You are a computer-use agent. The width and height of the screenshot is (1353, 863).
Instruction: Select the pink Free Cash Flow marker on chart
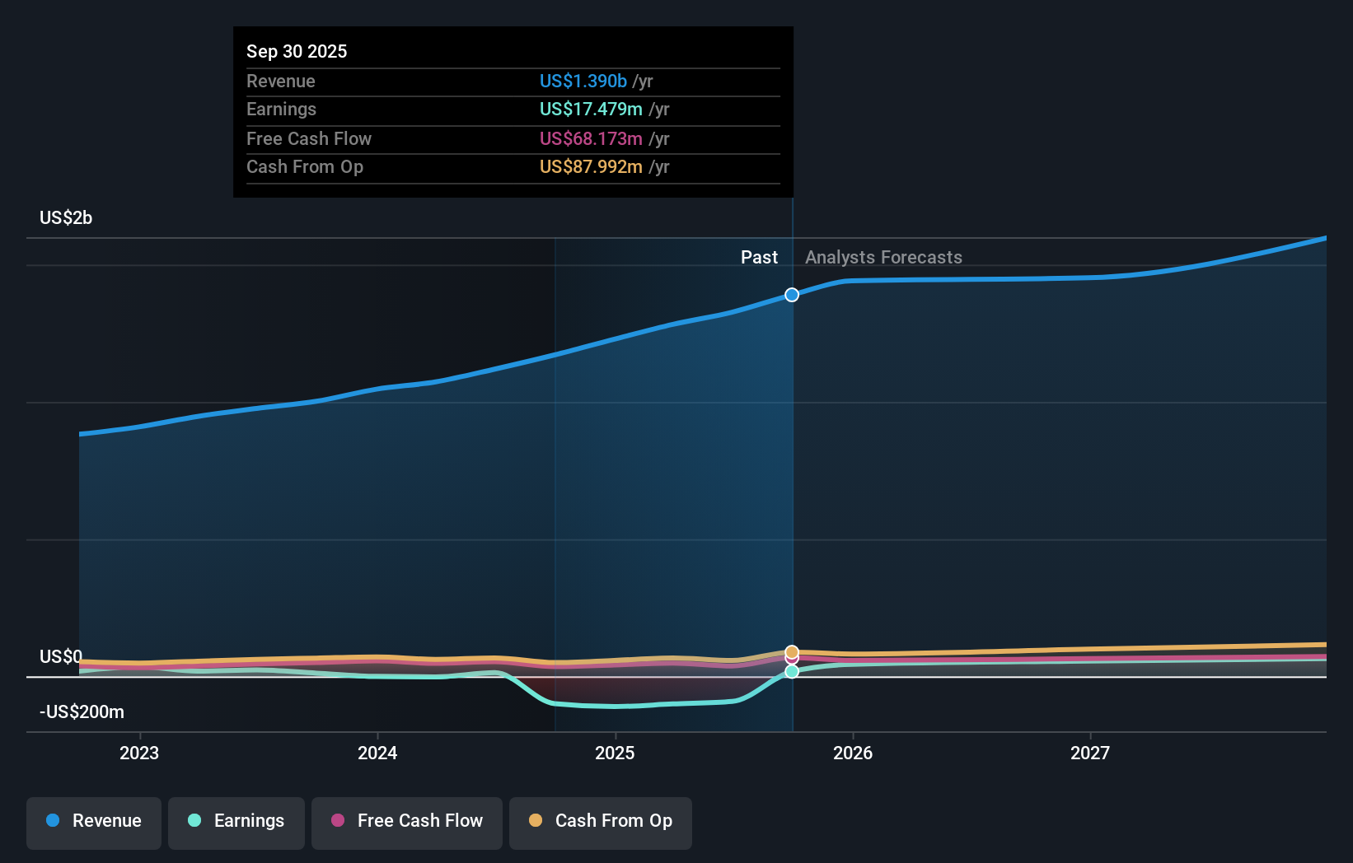pos(791,660)
